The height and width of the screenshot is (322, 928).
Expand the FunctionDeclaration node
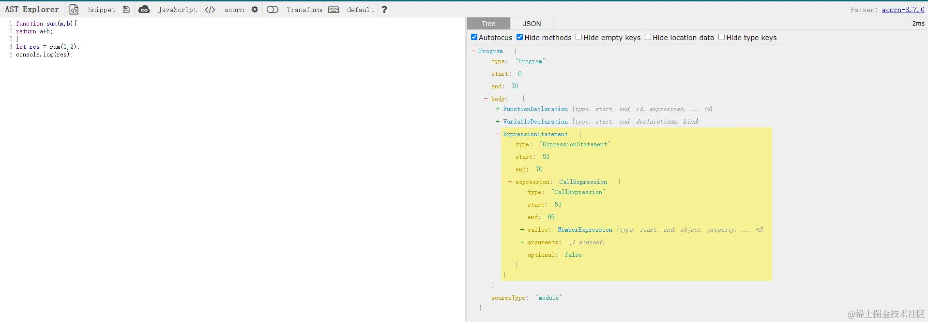click(498, 109)
